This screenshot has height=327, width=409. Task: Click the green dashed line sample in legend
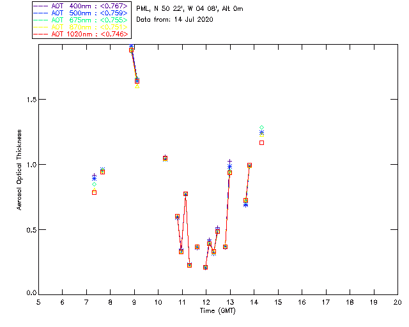pyautogui.click(x=41, y=20)
